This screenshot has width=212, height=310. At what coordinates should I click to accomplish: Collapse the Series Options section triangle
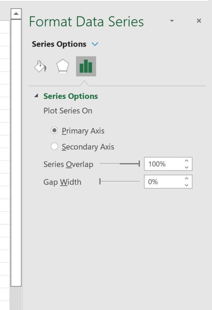tap(36, 96)
